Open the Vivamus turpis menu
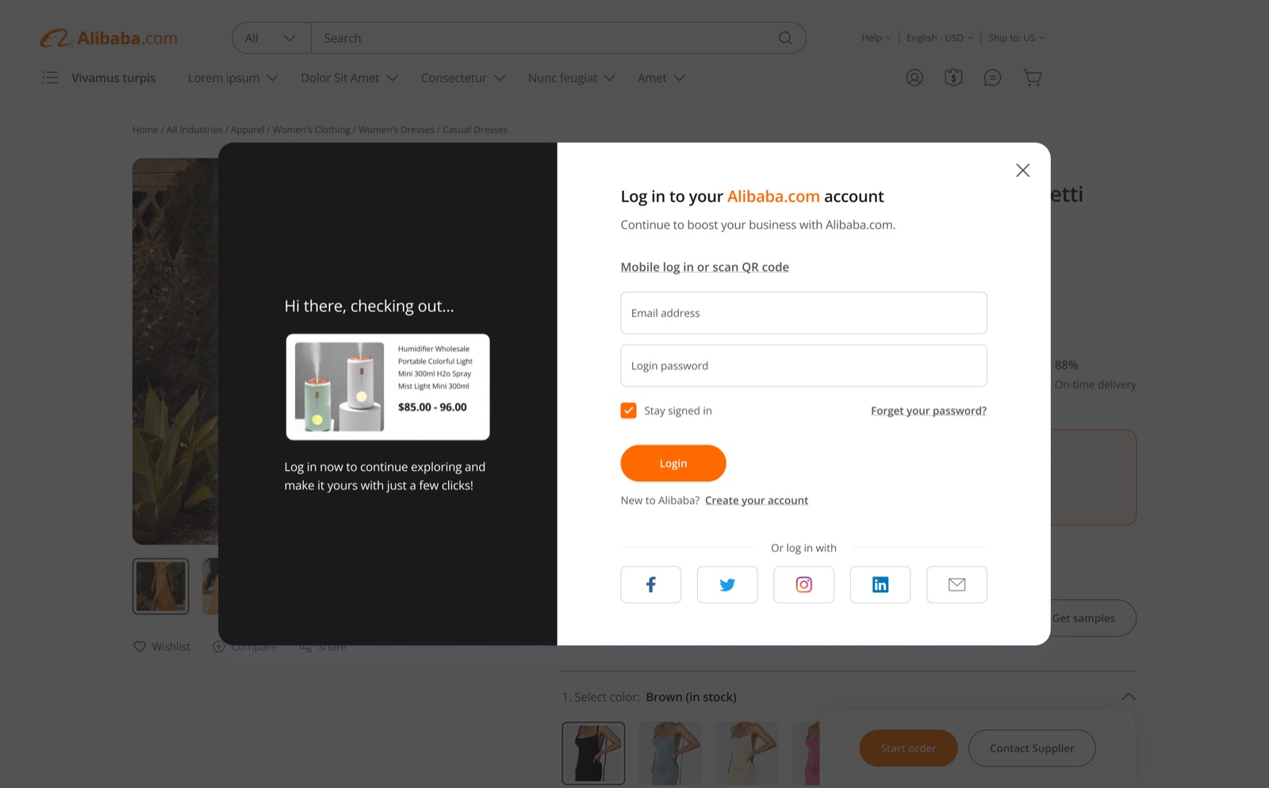Viewport: 1269px width, 788px height. pyautogui.click(x=113, y=78)
